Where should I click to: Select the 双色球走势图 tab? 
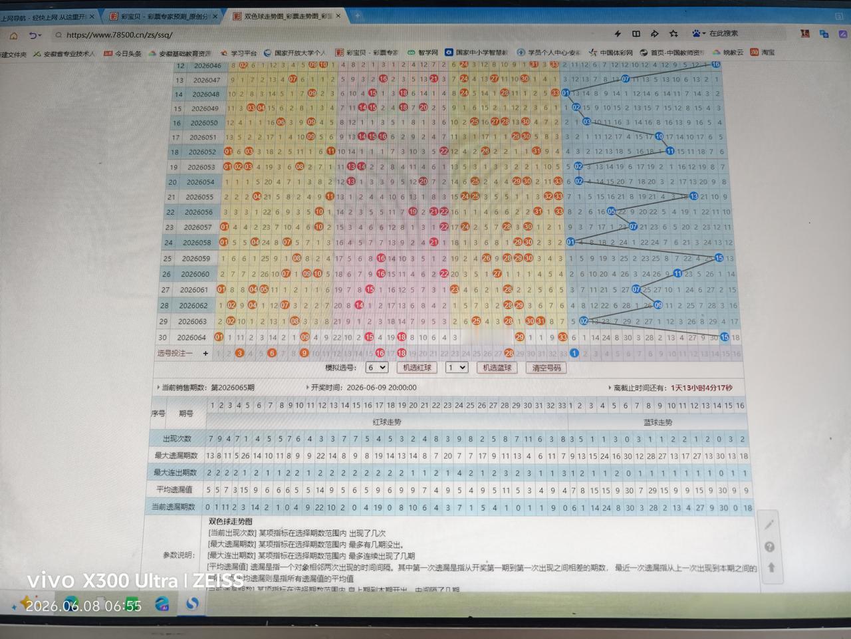[x=287, y=16]
